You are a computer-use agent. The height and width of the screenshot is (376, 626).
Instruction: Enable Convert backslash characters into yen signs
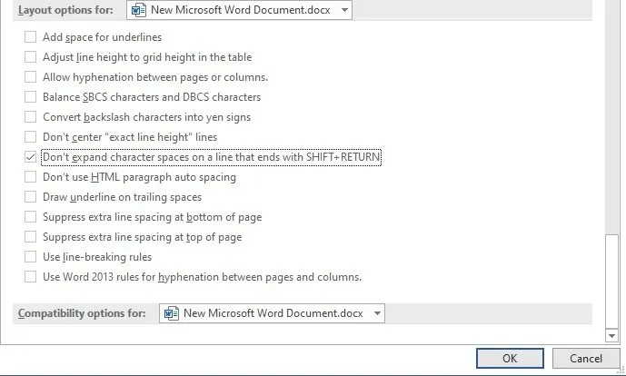coord(31,117)
